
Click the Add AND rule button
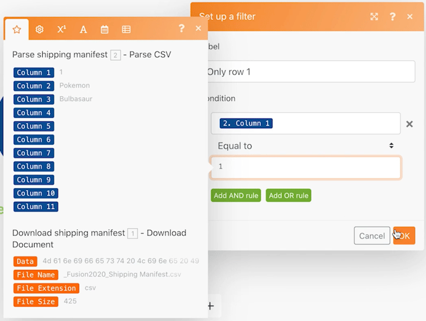pos(236,195)
